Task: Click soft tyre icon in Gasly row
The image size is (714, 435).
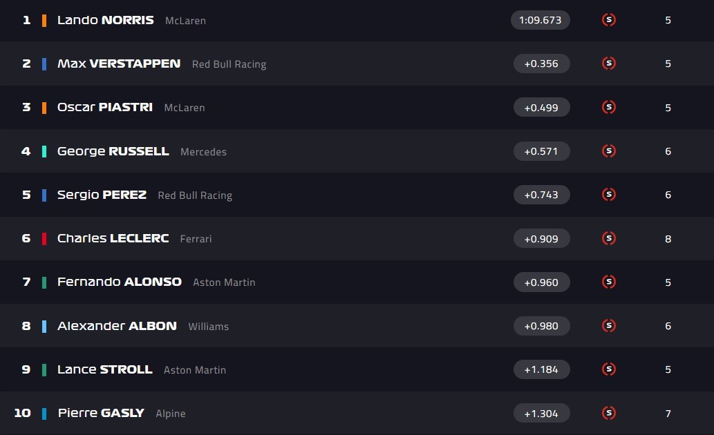Action: (x=609, y=413)
